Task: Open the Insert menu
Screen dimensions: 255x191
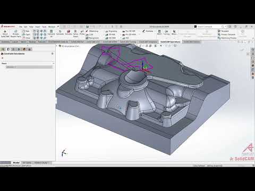Action: (x=38, y=27)
